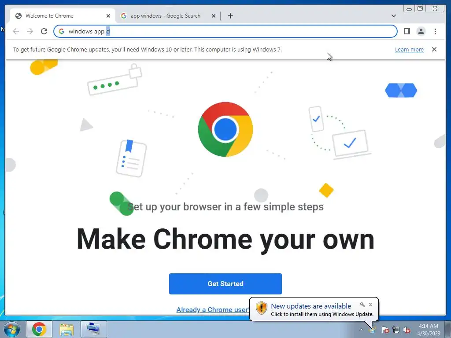This screenshot has height=338, width=451.
Task: Click the forward navigation arrow
Action: [x=30, y=31]
